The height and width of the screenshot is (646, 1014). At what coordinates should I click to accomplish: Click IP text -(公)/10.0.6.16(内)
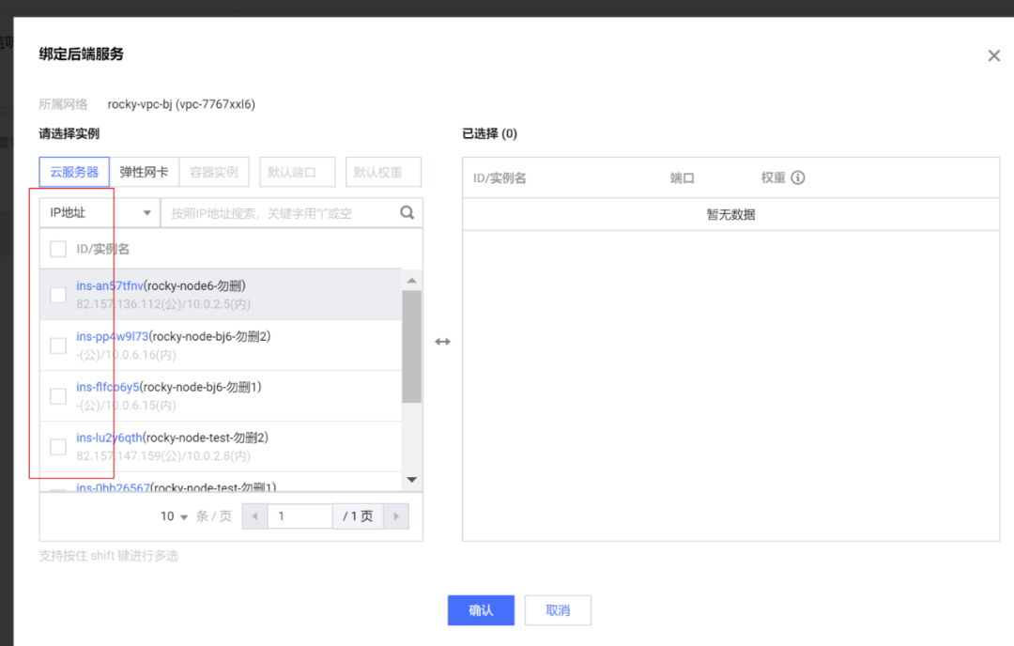coord(126,355)
